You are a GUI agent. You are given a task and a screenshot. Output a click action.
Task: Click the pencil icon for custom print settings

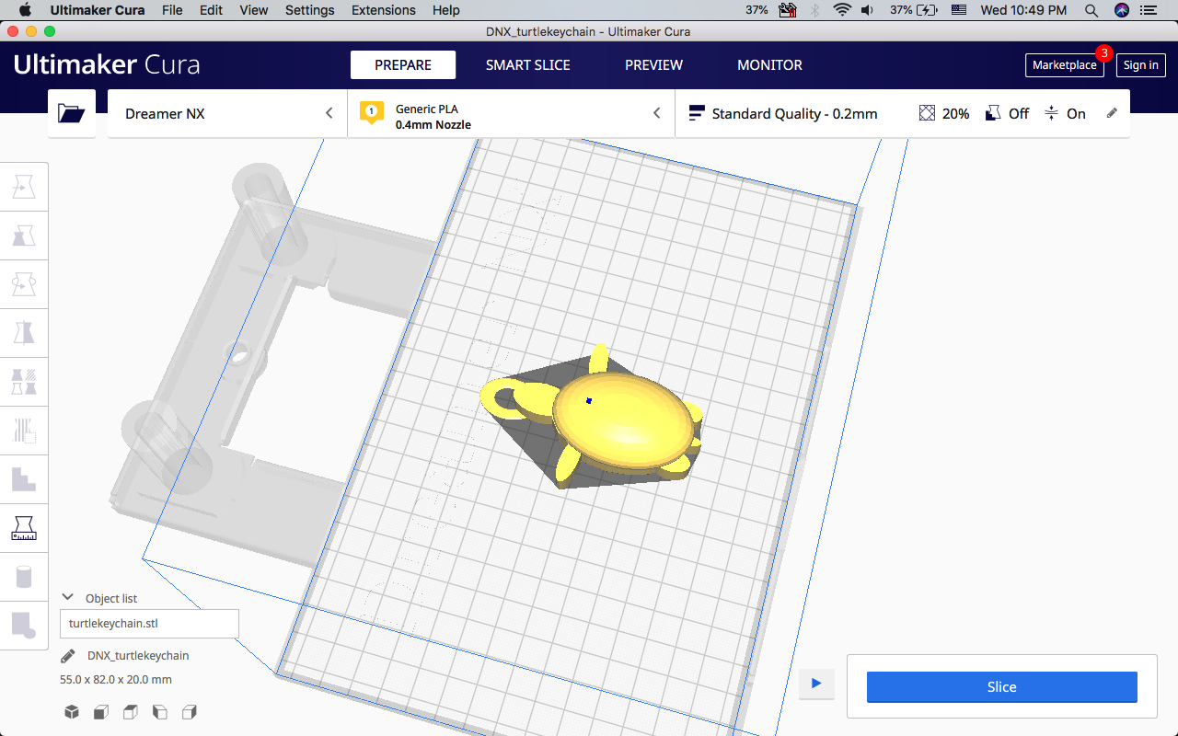click(x=1112, y=113)
